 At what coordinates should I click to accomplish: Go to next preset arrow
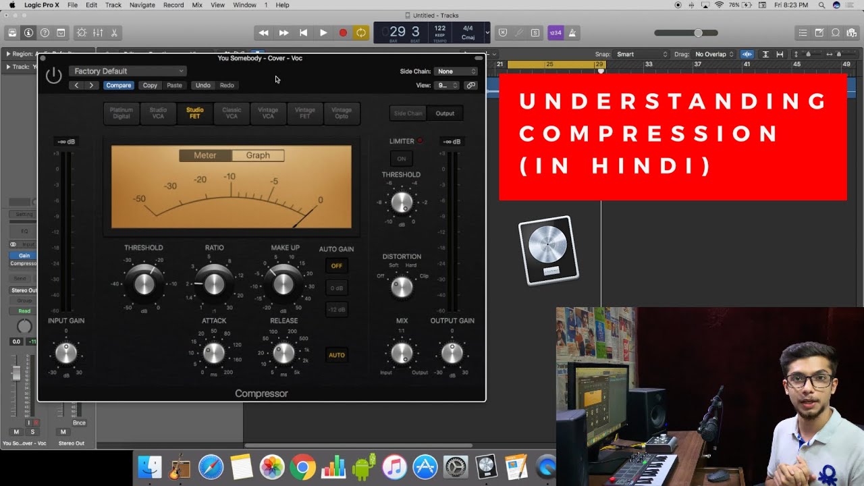point(92,85)
